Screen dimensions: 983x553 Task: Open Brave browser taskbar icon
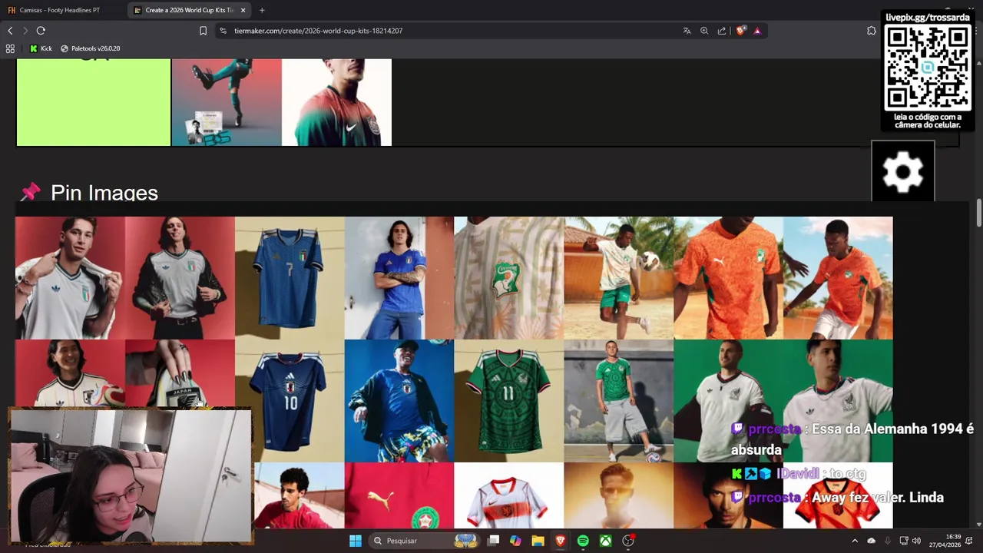pos(561,541)
